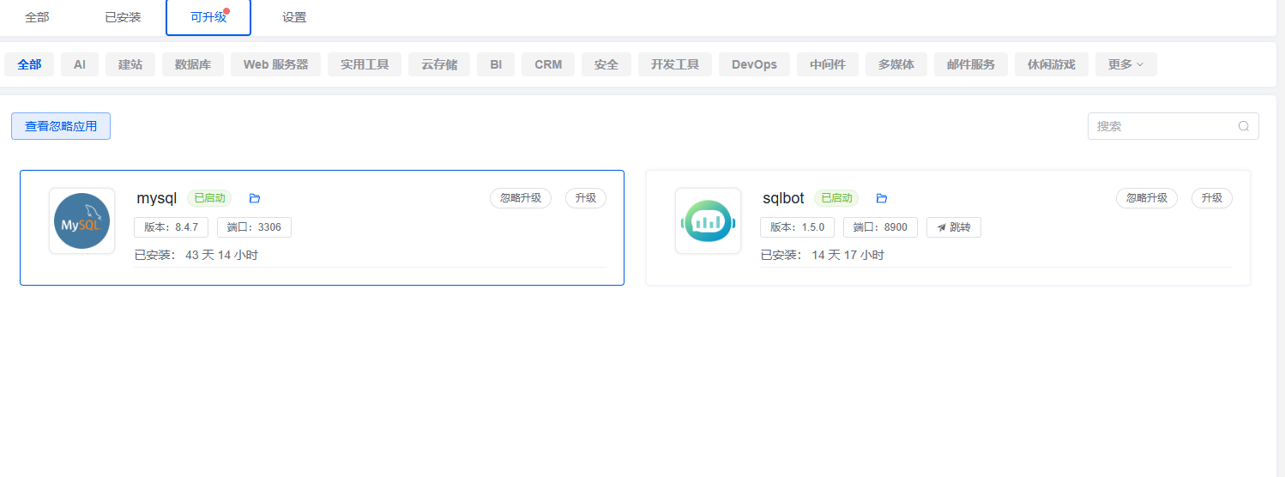This screenshot has width=1285, height=477.
Task: View the ignored apps list
Action: tap(61, 126)
